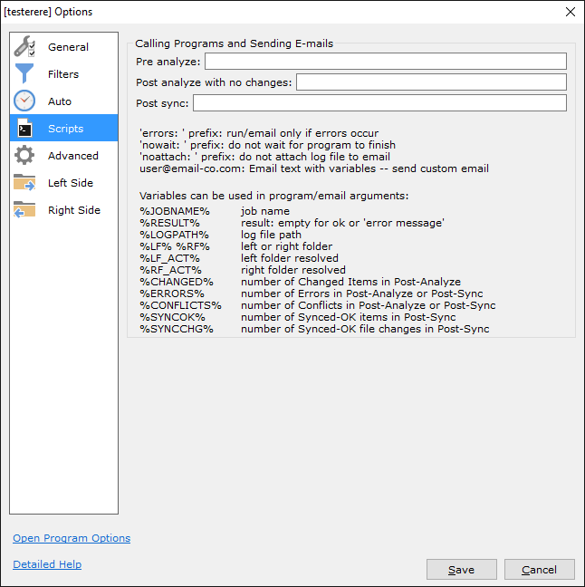
Task: Go to the Advanced tab label
Action: pos(73,156)
